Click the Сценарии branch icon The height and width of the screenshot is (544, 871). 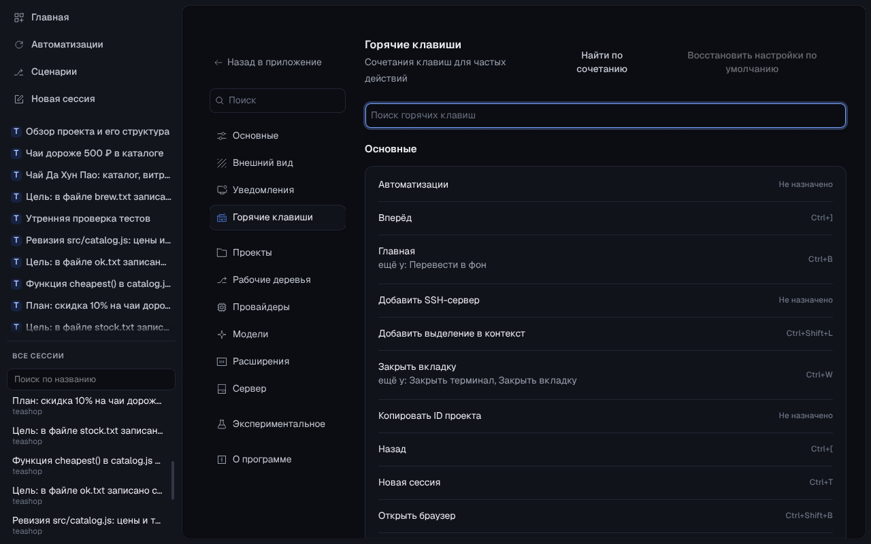pos(19,72)
